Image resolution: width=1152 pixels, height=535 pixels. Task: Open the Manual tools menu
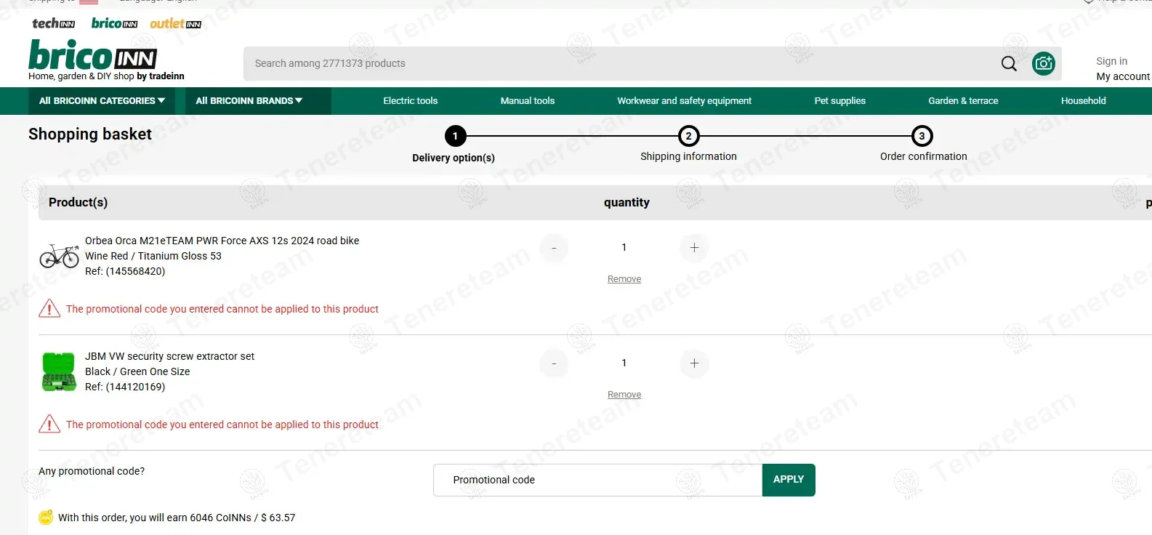tap(528, 101)
